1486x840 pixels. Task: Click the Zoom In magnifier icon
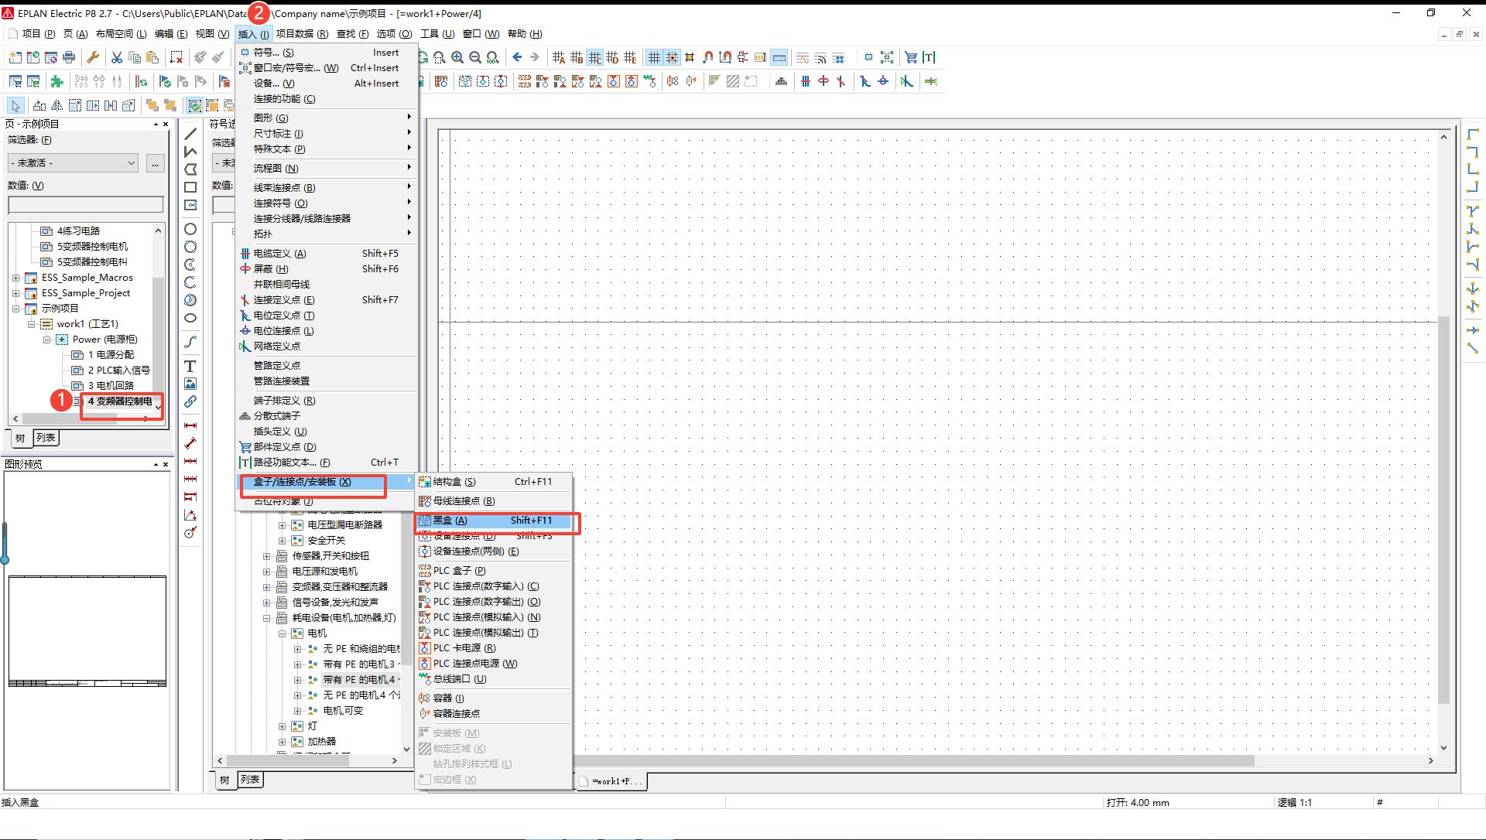(457, 57)
